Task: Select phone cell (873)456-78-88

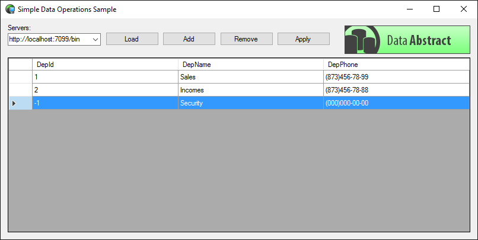Action: point(396,90)
